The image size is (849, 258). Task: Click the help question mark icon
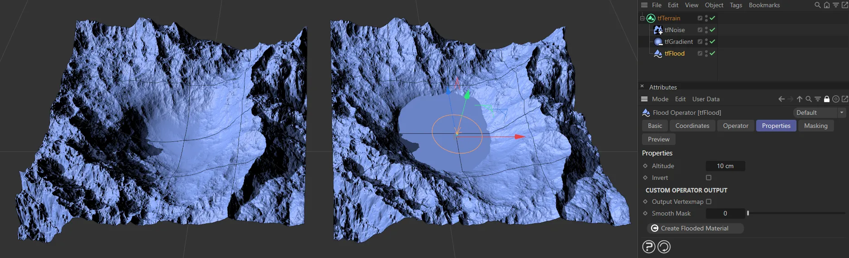click(x=649, y=247)
